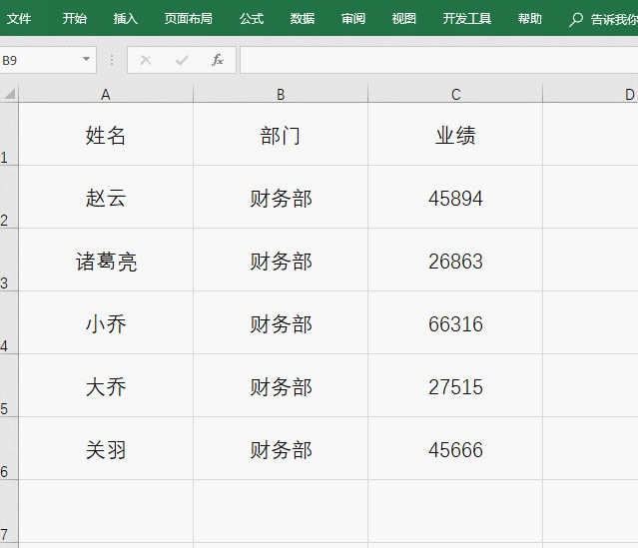Image resolution: width=638 pixels, height=548 pixels.
Task: Select the cell with value 45666
Action: [455, 448]
